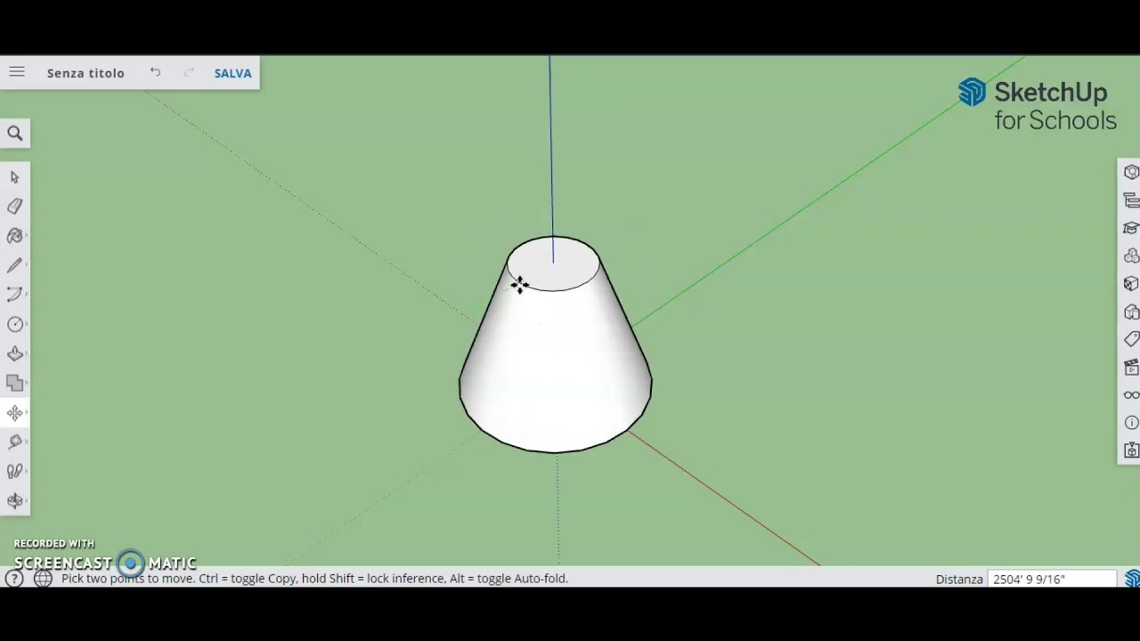Open the Model Info panel
The image size is (1140, 641).
click(1131, 423)
